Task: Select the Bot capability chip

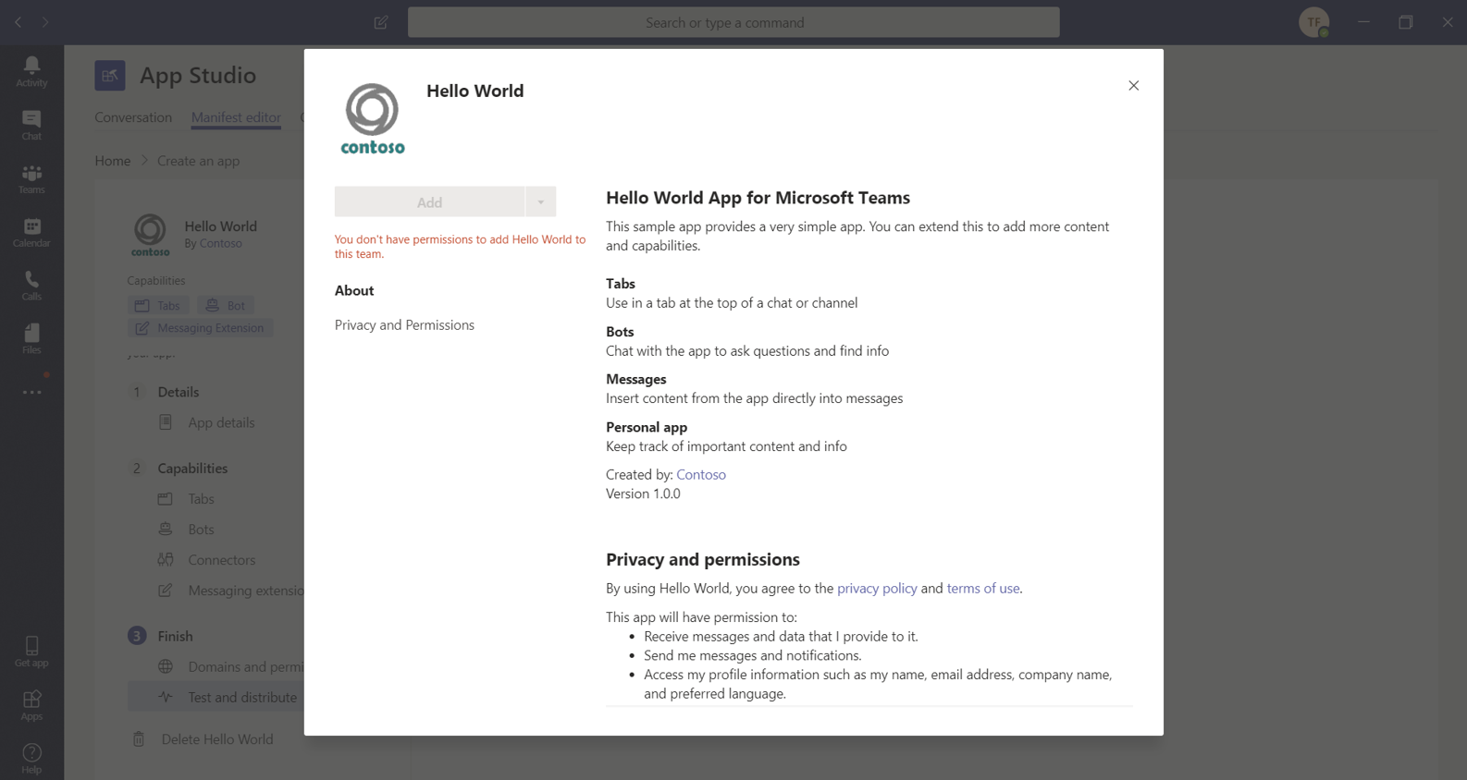Action: pyautogui.click(x=225, y=305)
